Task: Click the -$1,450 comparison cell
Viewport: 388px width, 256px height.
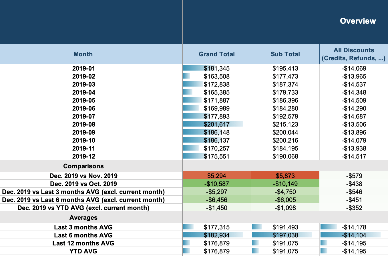Action: pyautogui.click(x=217, y=208)
